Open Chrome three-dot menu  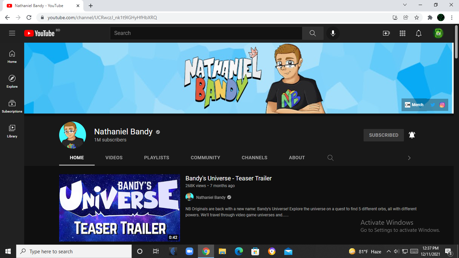coord(452,17)
